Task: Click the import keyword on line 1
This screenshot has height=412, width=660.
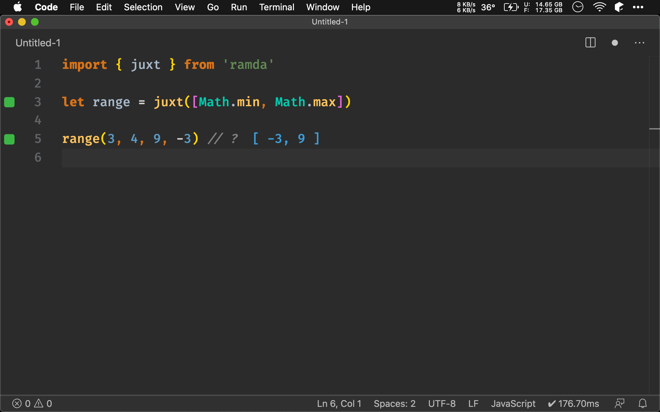Action: [84, 65]
